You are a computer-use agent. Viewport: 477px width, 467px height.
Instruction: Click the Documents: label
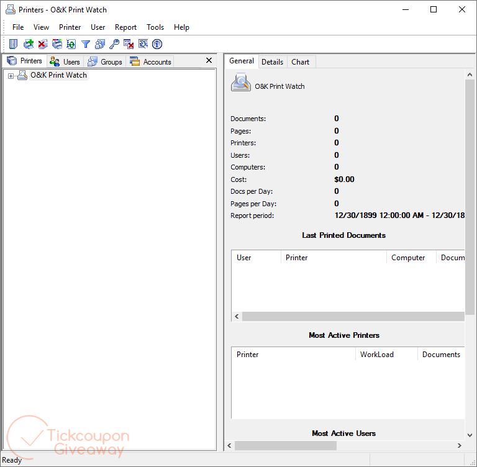tap(248, 119)
